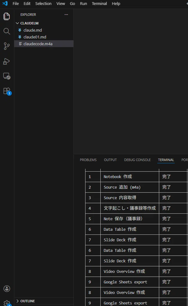
Task: Open the Edit menu
Action: pyautogui.click(x=27, y=3)
